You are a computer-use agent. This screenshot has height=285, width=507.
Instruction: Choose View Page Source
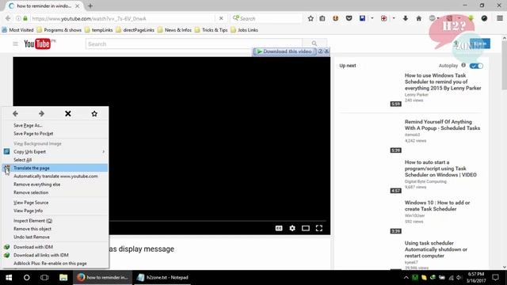[x=31, y=203]
